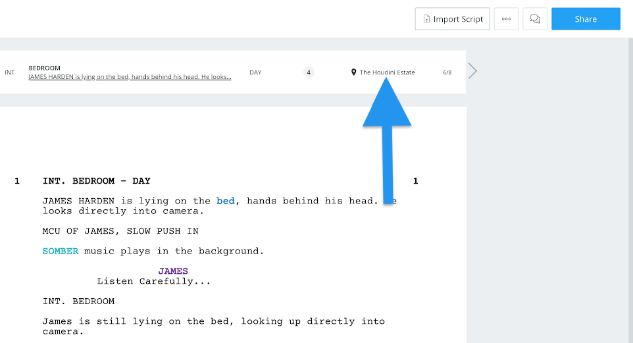This screenshot has height=343, width=633.
Task: Click the DAY label in scene strip
Action: 255,72
